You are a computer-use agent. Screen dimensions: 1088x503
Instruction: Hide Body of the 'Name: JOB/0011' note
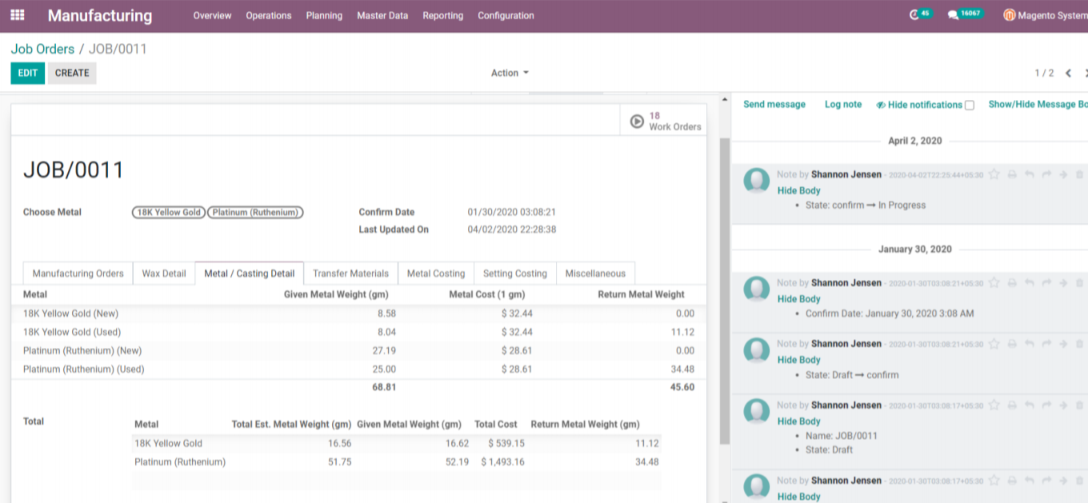pyautogui.click(x=799, y=421)
